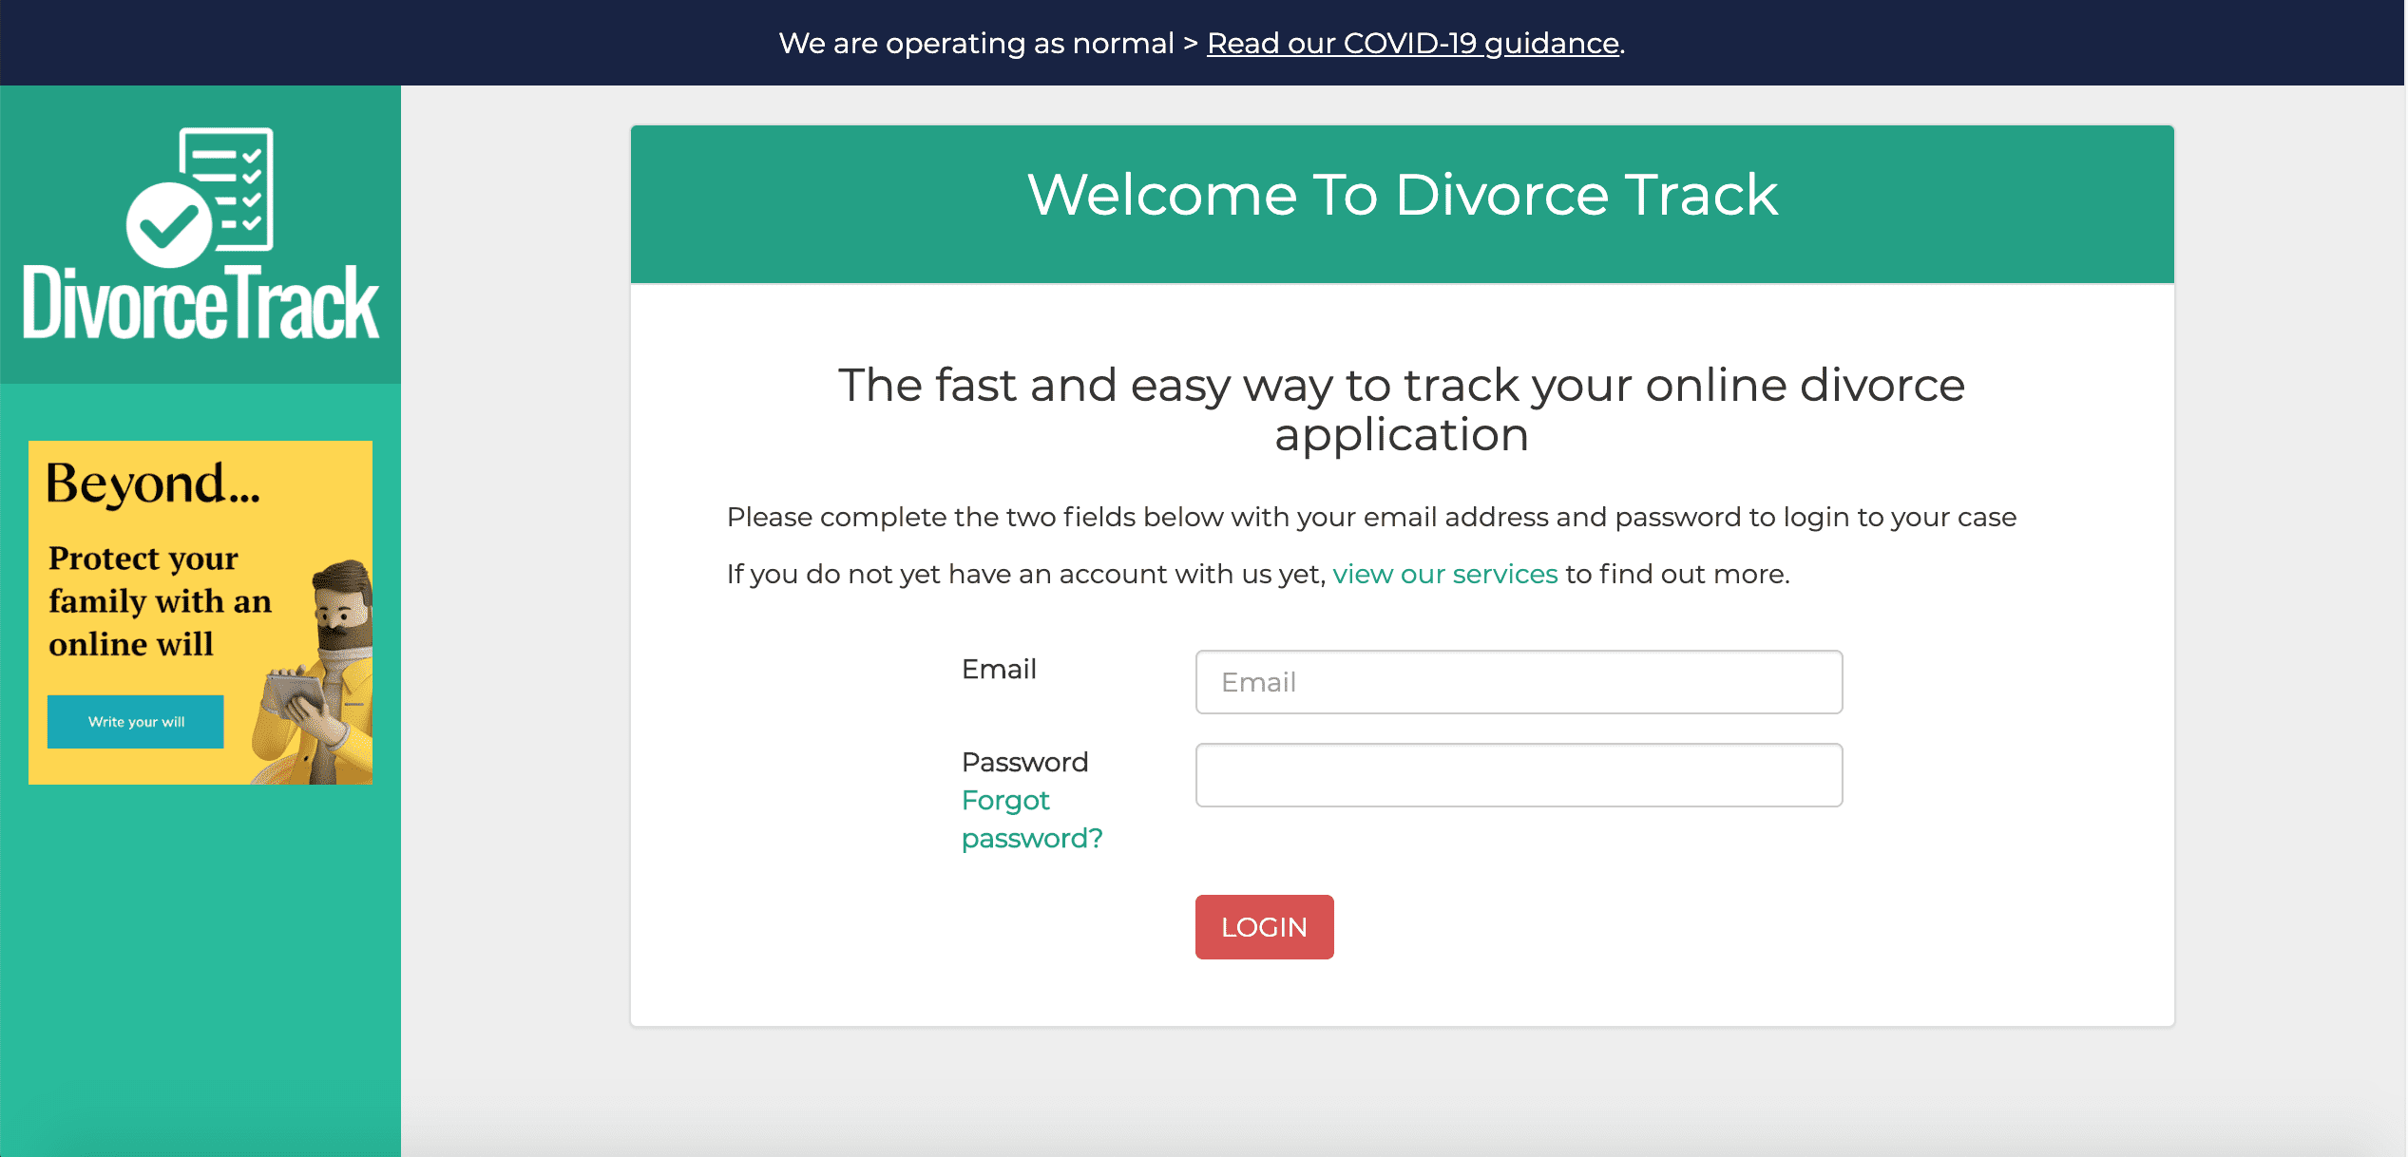Click the Welcome To Divorce Track header
2408x1157 pixels.
(1402, 195)
